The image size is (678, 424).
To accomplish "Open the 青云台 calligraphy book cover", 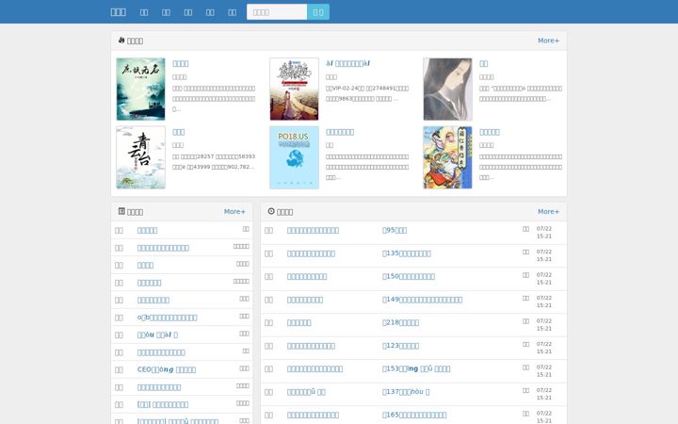I will coord(140,157).
